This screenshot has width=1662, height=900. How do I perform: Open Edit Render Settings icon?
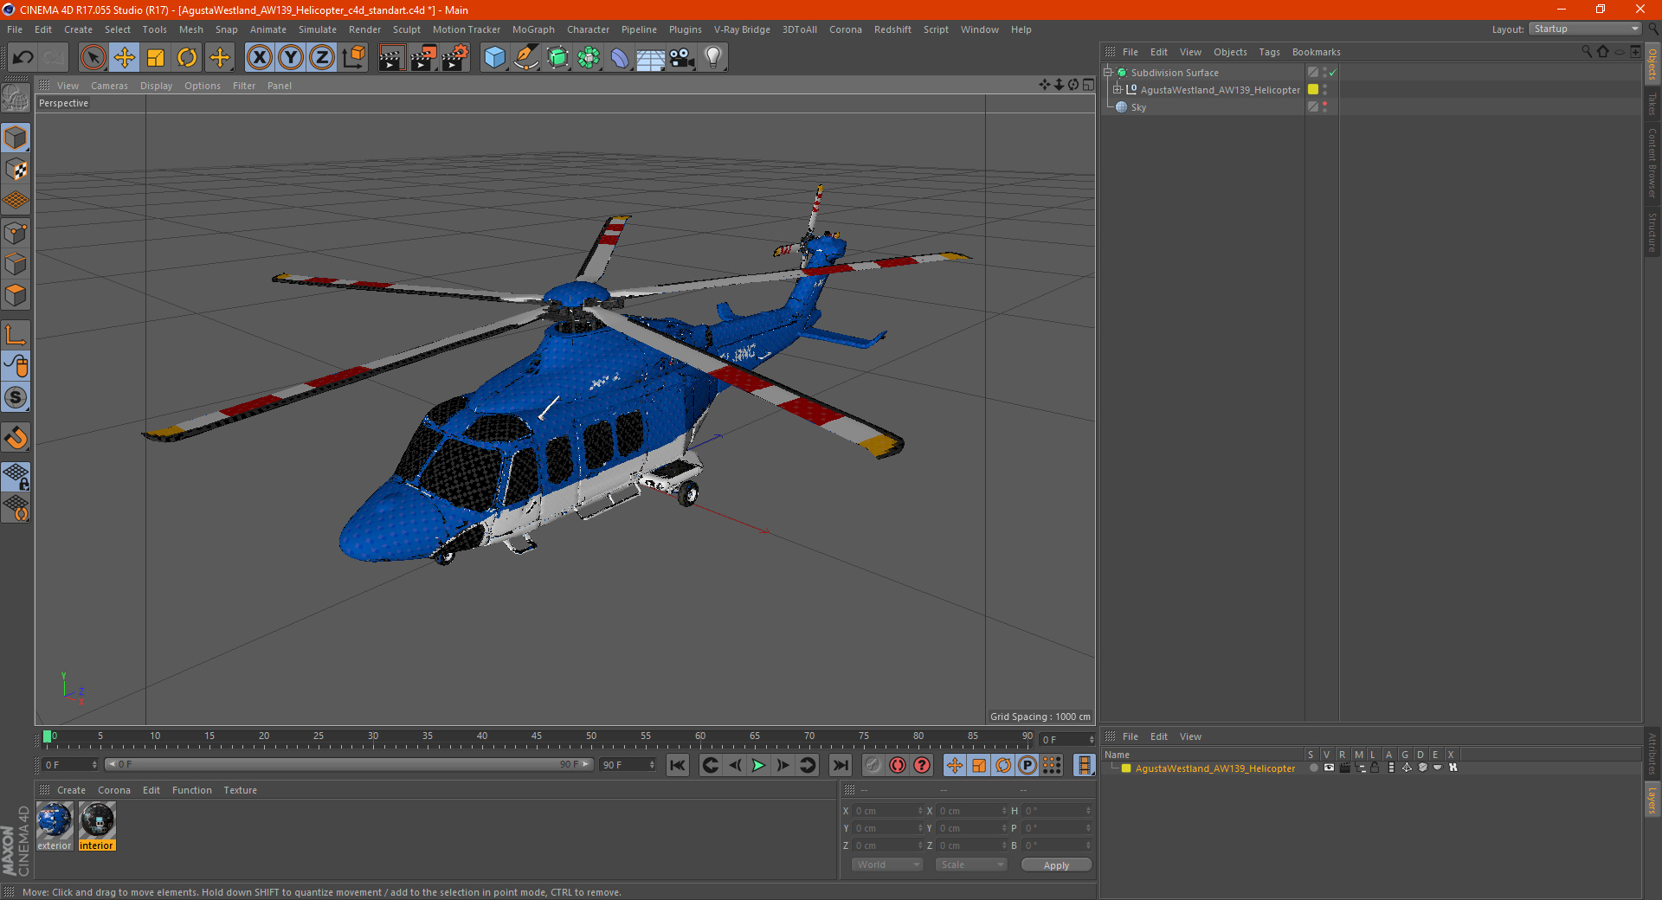click(455, 58)
